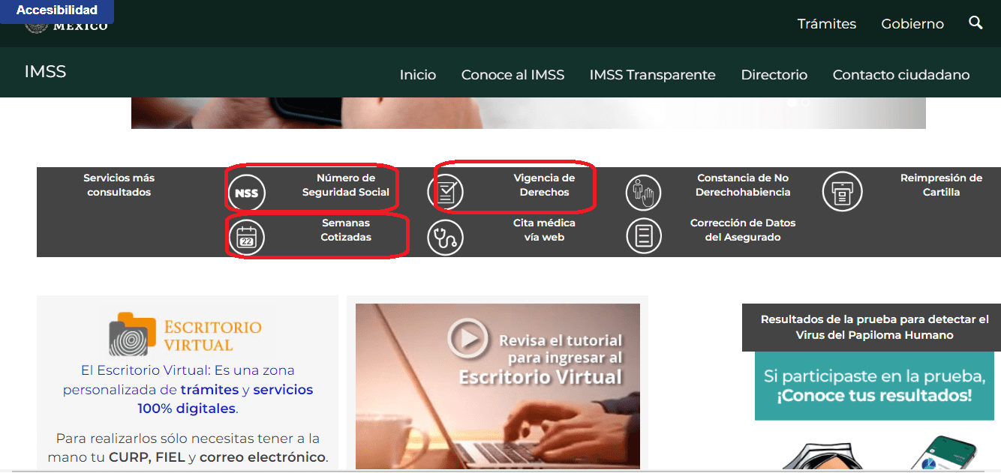1001x473 pixels.
Task: Click the Corrección de Datos document icon
Action: pos(644,236)
